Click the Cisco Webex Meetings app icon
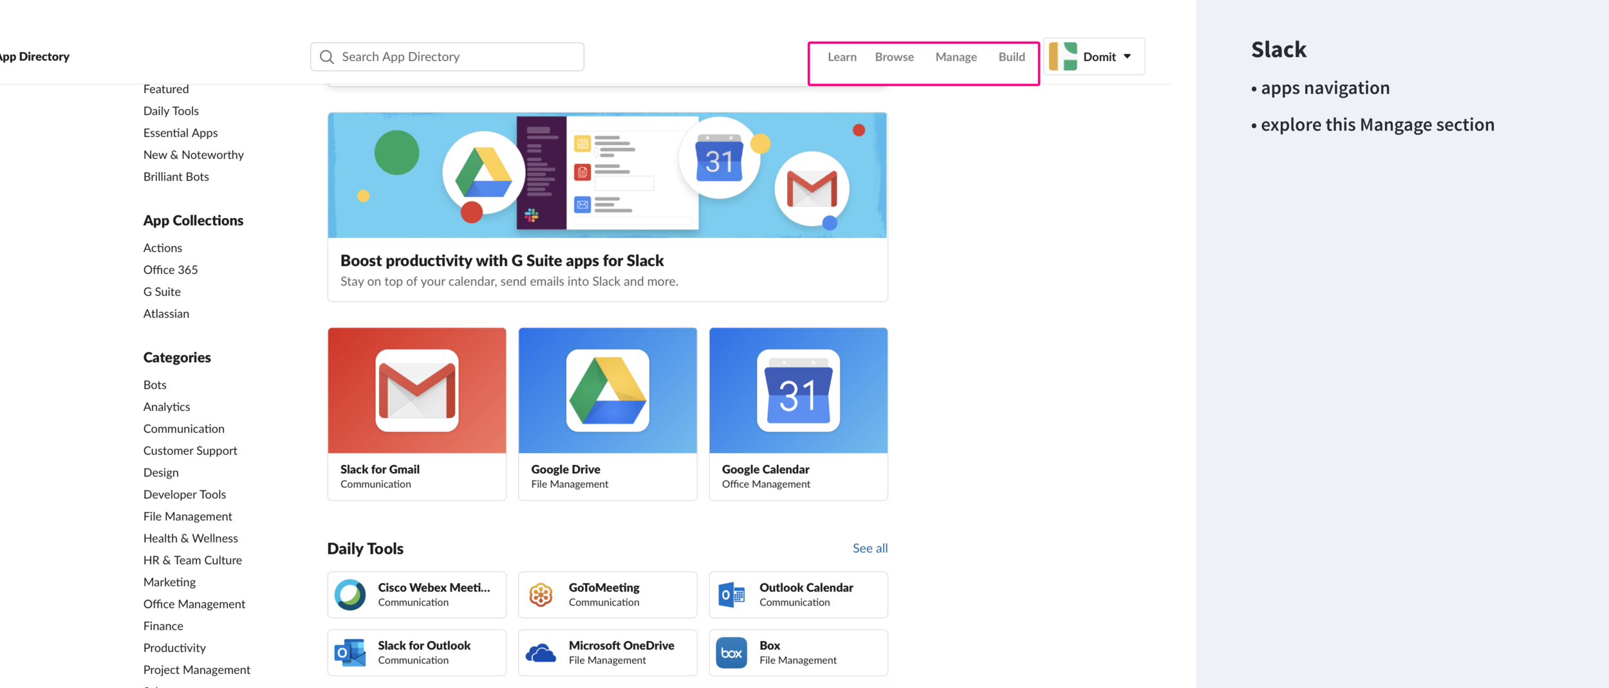Viewport: 1609px width, 688px height. 350,595
